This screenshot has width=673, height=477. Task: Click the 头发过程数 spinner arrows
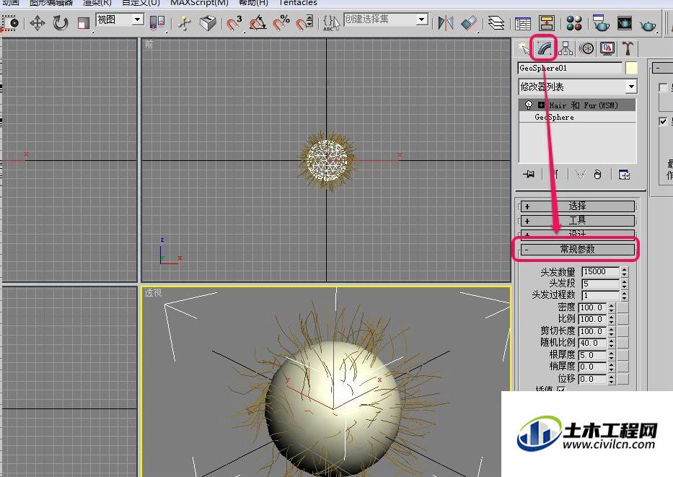[624, 295]
